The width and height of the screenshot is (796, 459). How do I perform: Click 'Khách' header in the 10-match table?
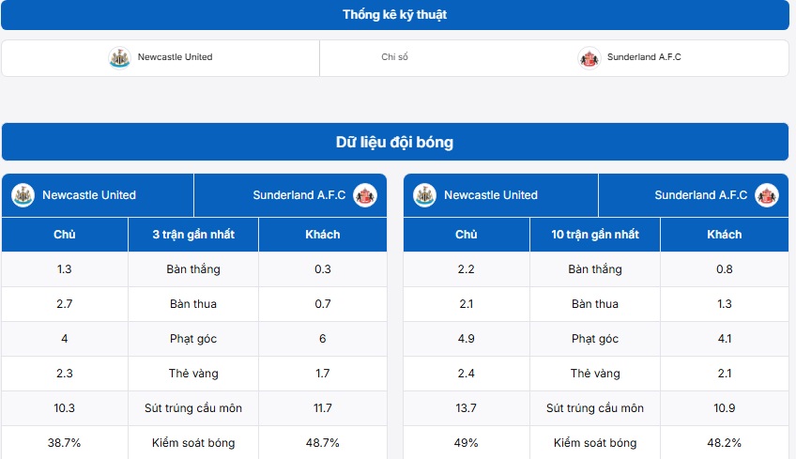724,235
